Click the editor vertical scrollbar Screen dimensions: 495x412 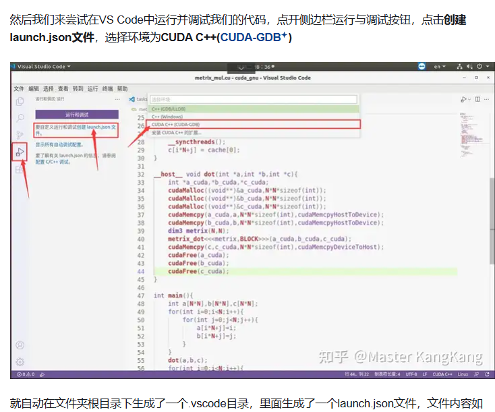492,221
